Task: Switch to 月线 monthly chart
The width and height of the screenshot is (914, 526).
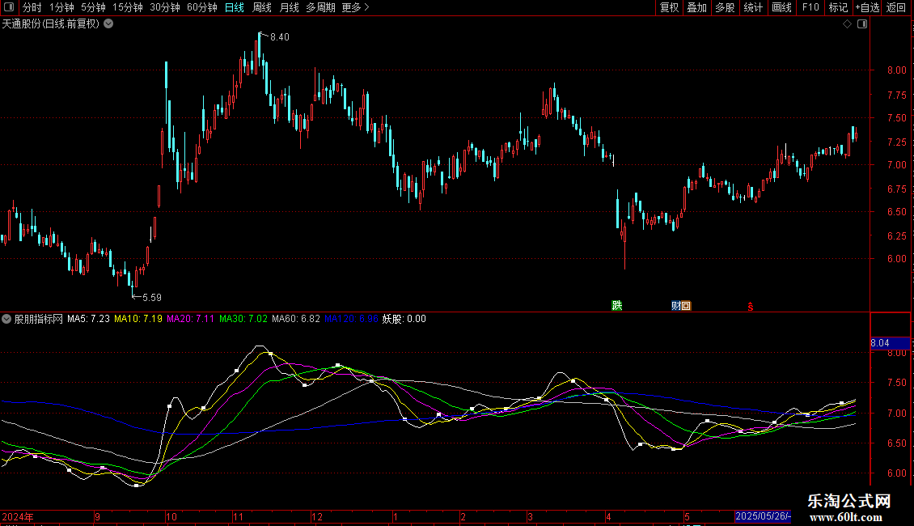Action: [x=289, y=7]
